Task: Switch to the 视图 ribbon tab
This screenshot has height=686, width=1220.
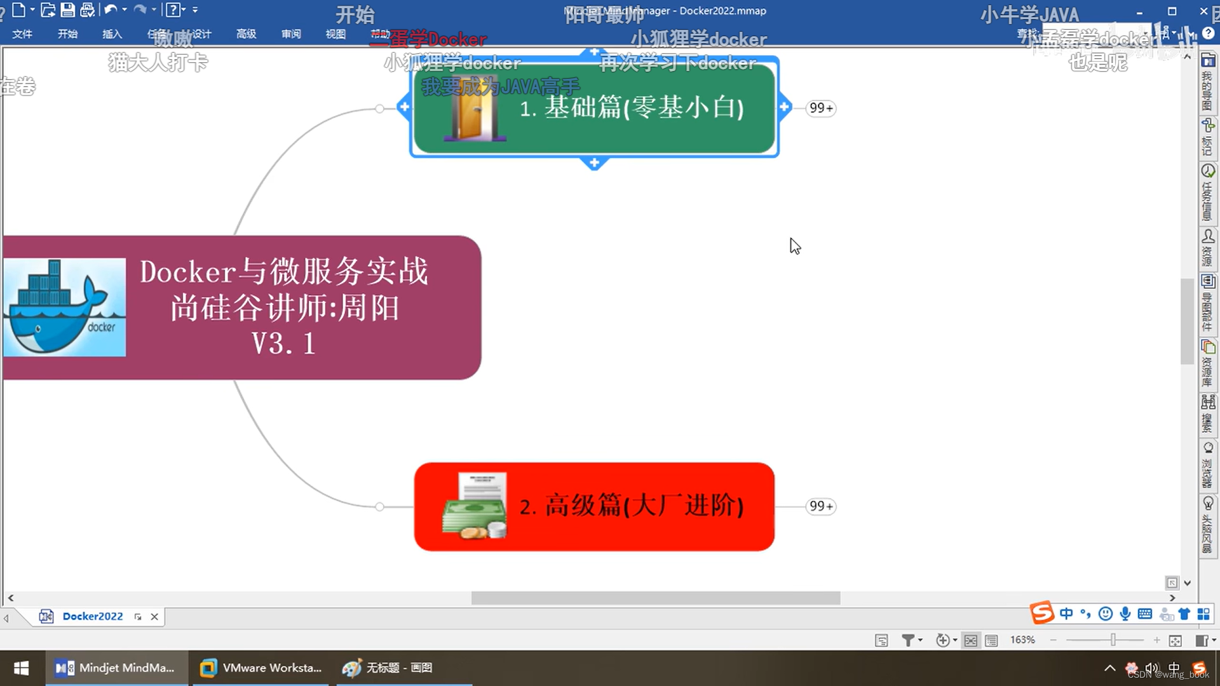Action: point(335,34)
